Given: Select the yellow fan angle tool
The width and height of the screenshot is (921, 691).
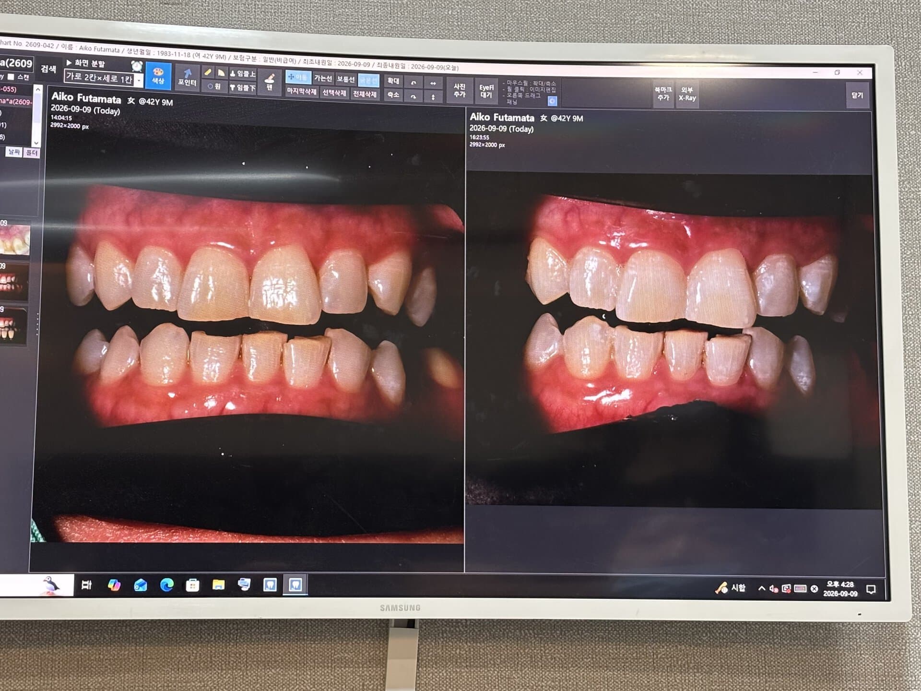Looking at the screenshot, I should click(x=221, y=72).
